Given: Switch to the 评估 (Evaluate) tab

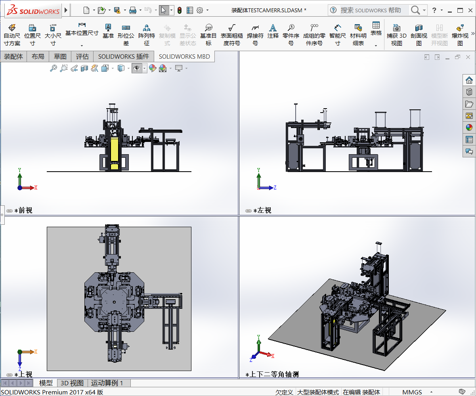Looking at the screenshot, I should [82, 57].
